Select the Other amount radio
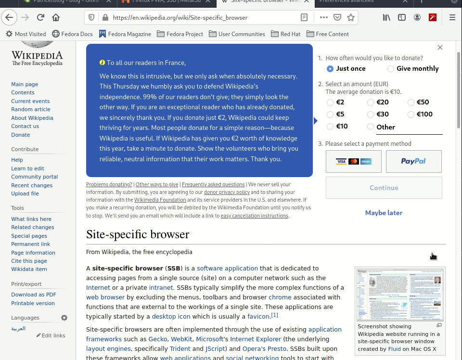Image resolution: width=462 pixels, height=360 pixels. [371, 127]
